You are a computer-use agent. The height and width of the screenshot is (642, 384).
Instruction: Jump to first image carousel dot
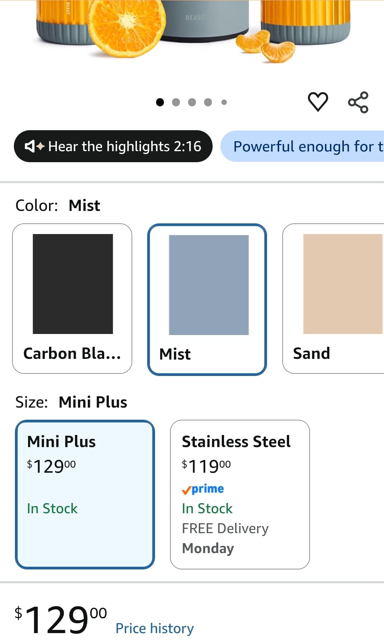coord(160,102)
